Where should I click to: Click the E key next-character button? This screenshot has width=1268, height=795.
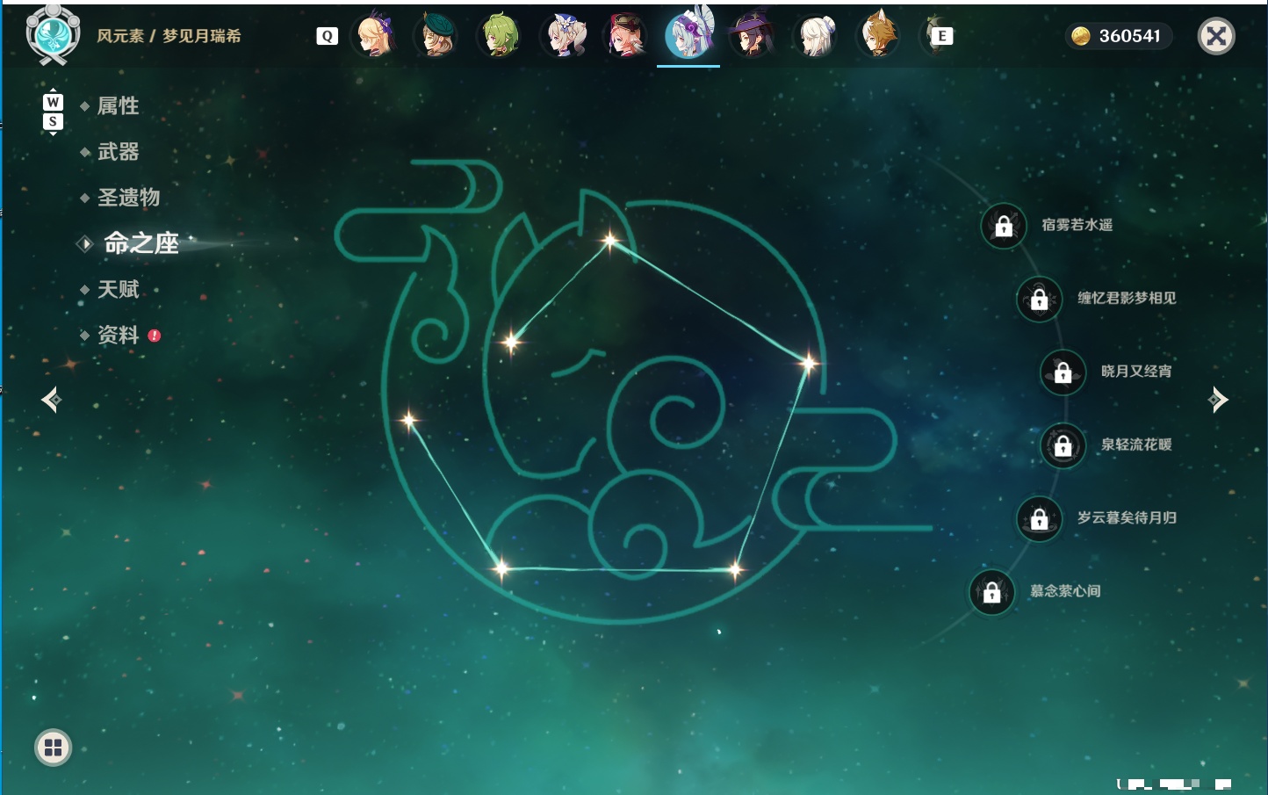(x=942, y=36)
